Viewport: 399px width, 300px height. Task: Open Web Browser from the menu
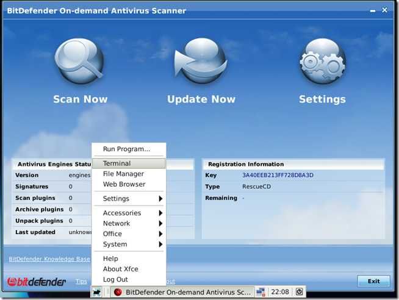pos(129,184)
